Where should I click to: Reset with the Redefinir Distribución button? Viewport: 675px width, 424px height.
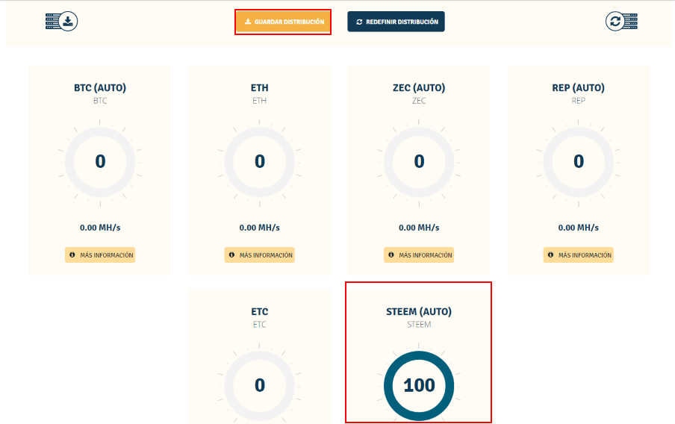click(x=396, y=22)
